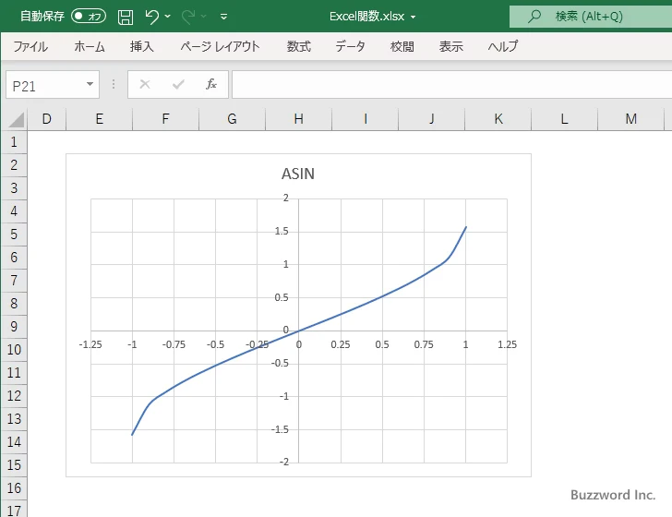The image size is (672, 517).
Task: Select column K header
Action: [x=498, y=119]
